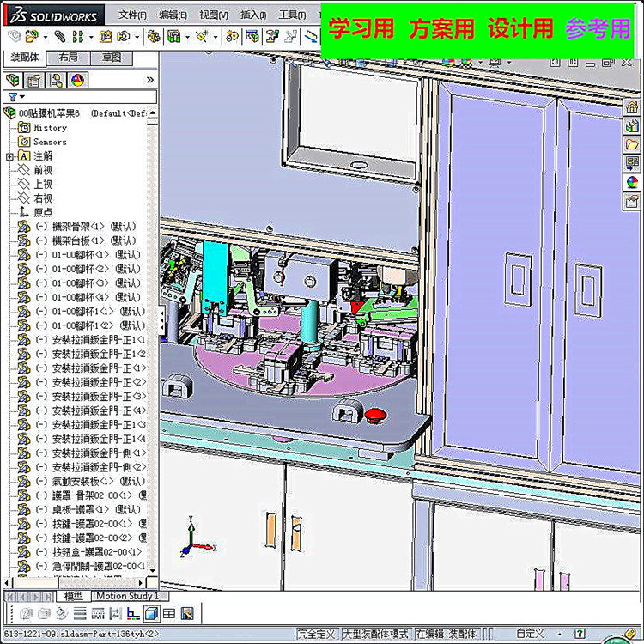Viewport: 644px width, 644px height.
Task: Click the pencil picture icon in bottom toolbar
Action: tap(187, 614)
